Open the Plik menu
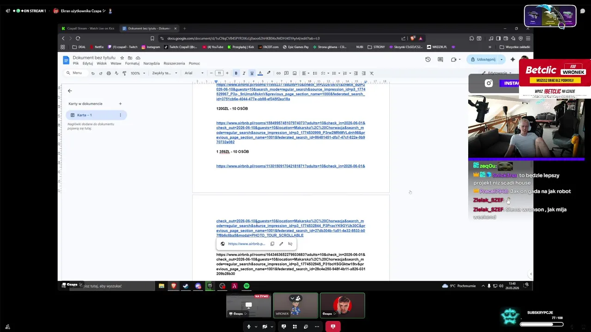The image size is (591, 332). pos(76,64)
